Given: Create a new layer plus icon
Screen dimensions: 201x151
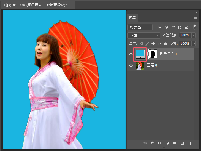Looking at the screenshot, I should coord(182,143).
